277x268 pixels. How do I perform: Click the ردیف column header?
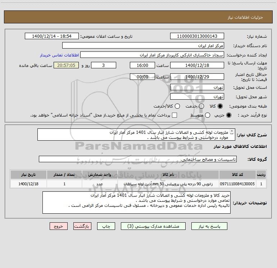pos(261,174)
